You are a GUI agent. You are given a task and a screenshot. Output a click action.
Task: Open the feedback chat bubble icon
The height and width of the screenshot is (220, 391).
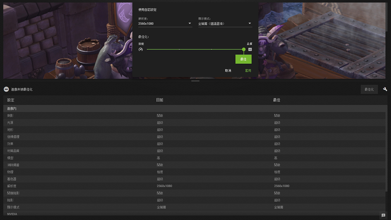tap(384, 215)
